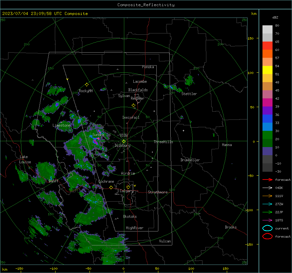This screenshot has width=292, height=273.
Task: Click the yellow diamond marker below RedDeer
Action: click(134, 105)
